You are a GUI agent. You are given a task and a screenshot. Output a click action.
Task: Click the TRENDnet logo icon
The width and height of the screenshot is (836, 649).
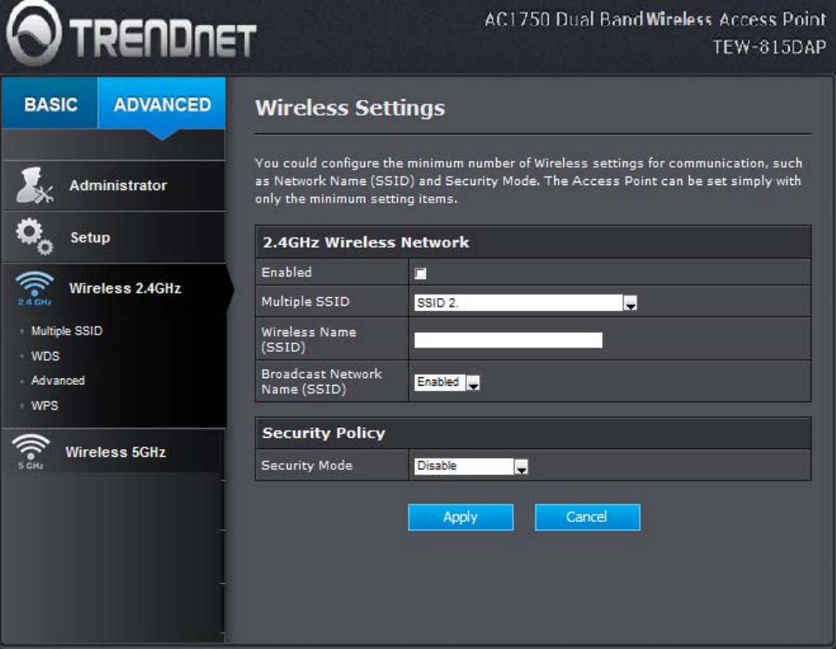point(34,33)
